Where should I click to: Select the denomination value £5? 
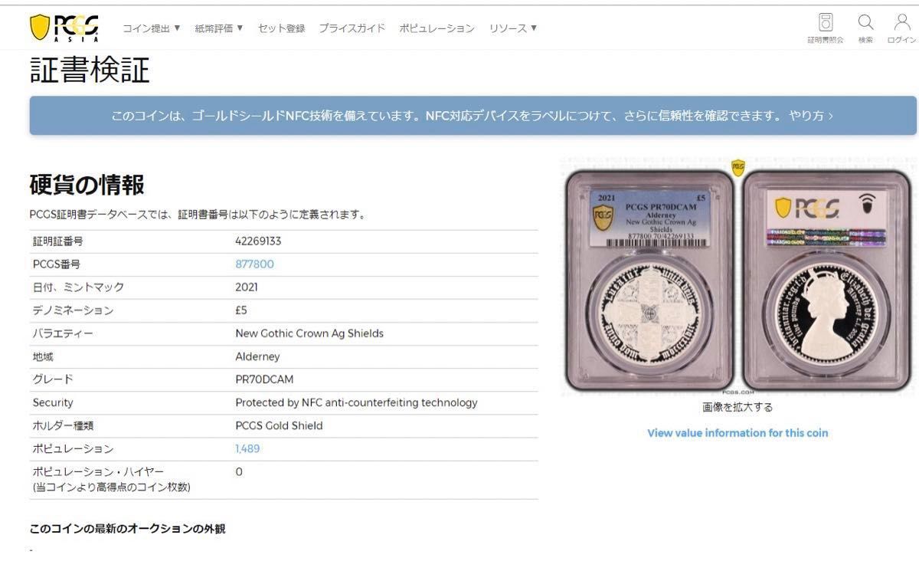pyautogui.click(x=241, y=310)
